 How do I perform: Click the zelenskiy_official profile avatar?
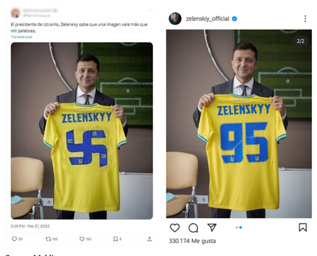(175, 18)
